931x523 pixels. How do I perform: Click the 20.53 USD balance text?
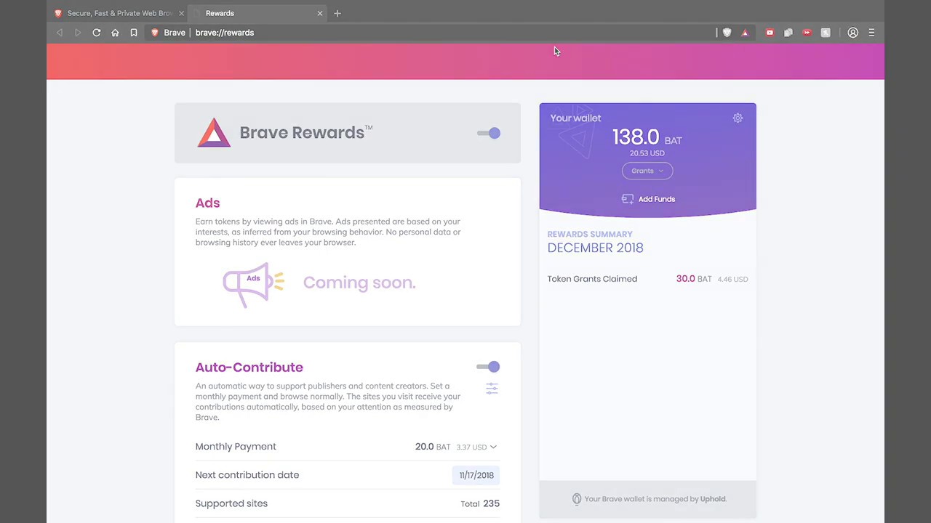tap(647, 153)
